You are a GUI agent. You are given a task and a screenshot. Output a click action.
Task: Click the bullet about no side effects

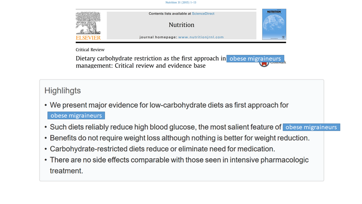(x=179, y=160)
